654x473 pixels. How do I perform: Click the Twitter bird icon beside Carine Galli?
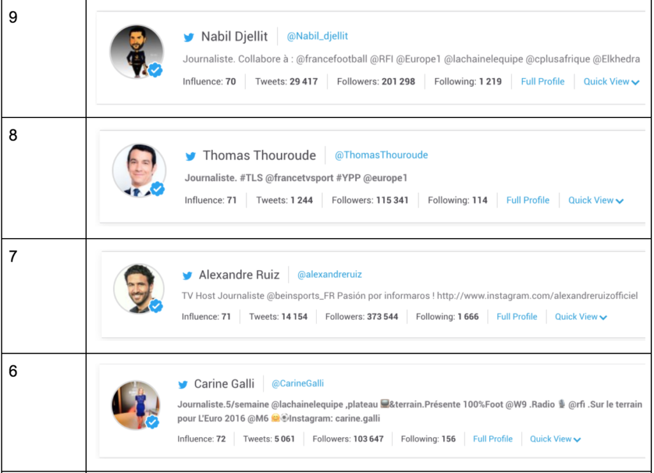(183, 384)
